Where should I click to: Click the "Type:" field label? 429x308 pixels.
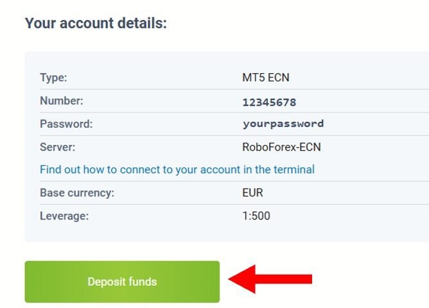53,78
